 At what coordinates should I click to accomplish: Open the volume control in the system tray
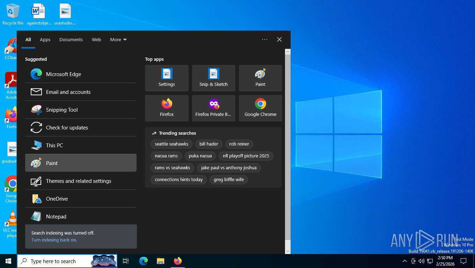coord(421,261)
